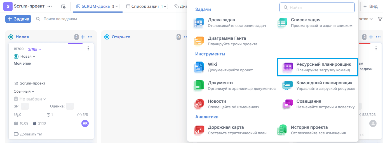Open the Обычный priority dropdown
Image resolution: width=383 pixels, height=143 pixels.
(x=24, y=91)
